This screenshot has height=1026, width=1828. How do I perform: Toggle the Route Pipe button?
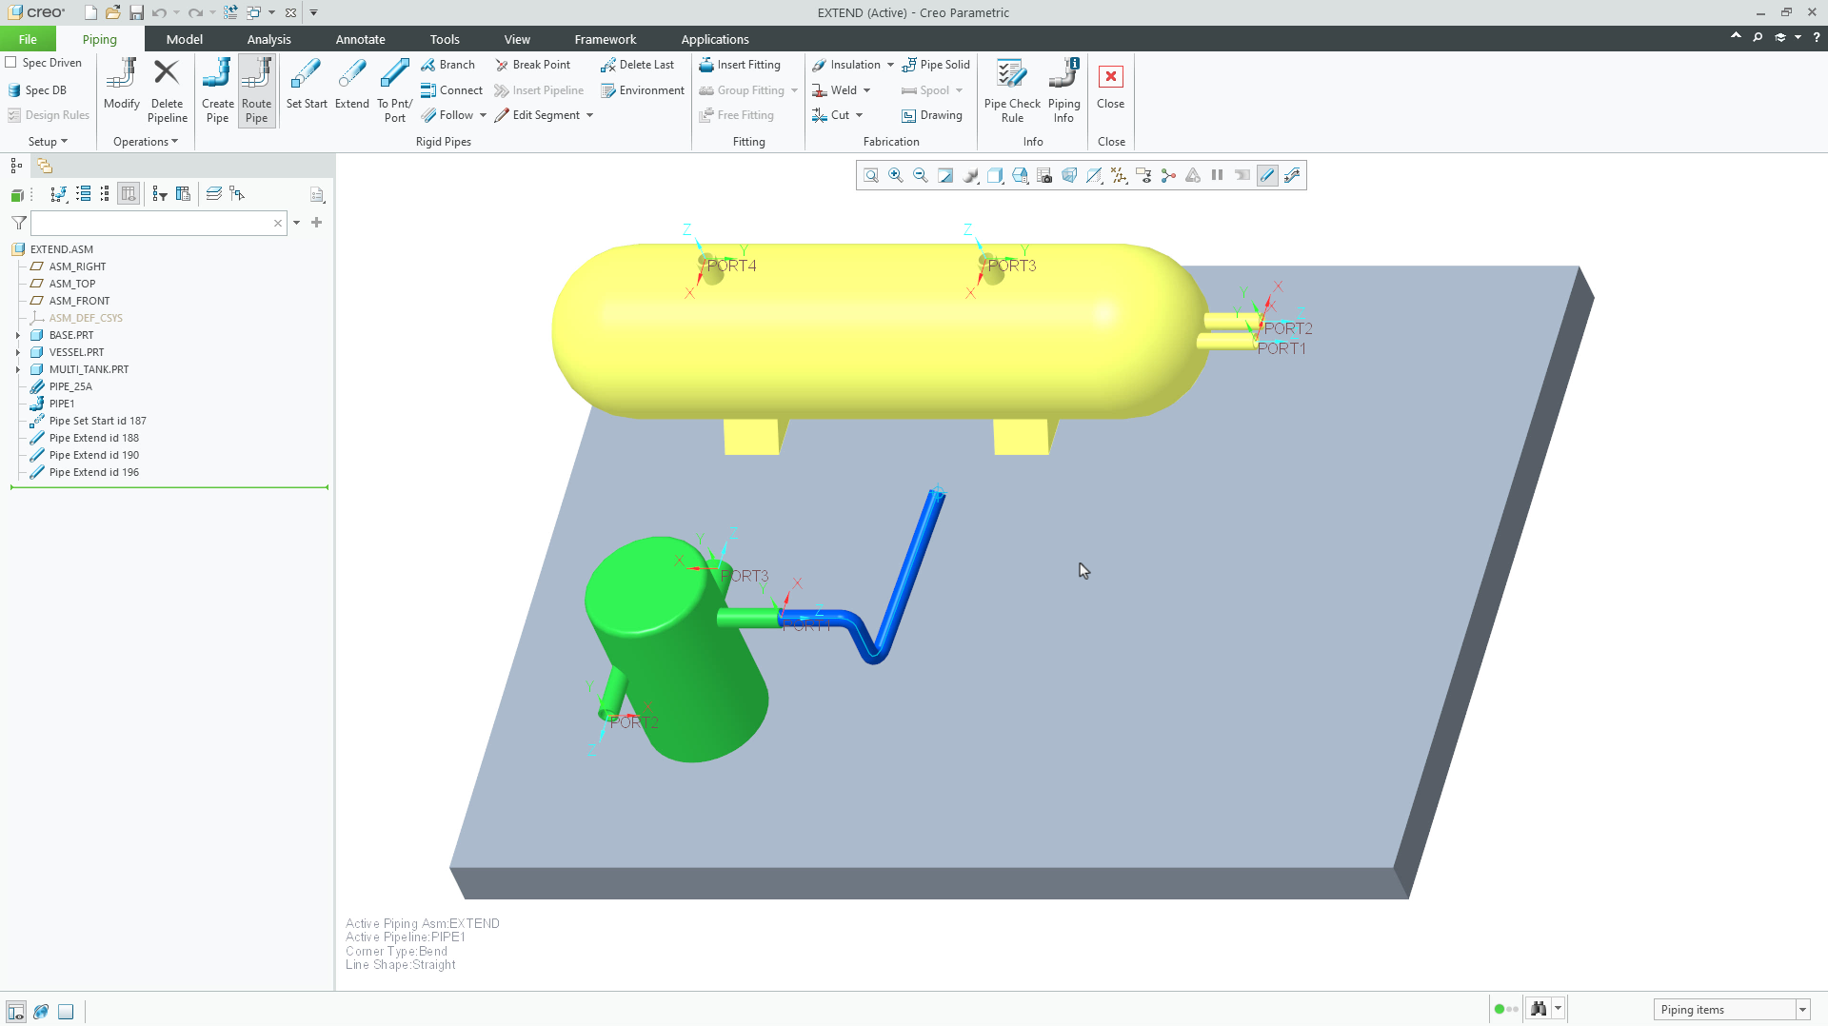[256, 90]
